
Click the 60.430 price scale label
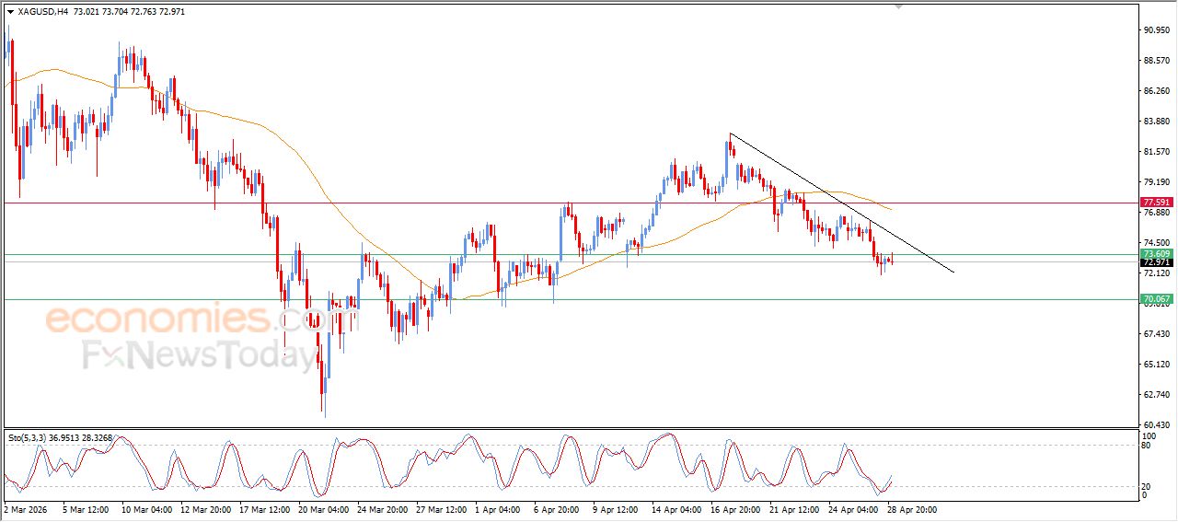coord(1155,424)
